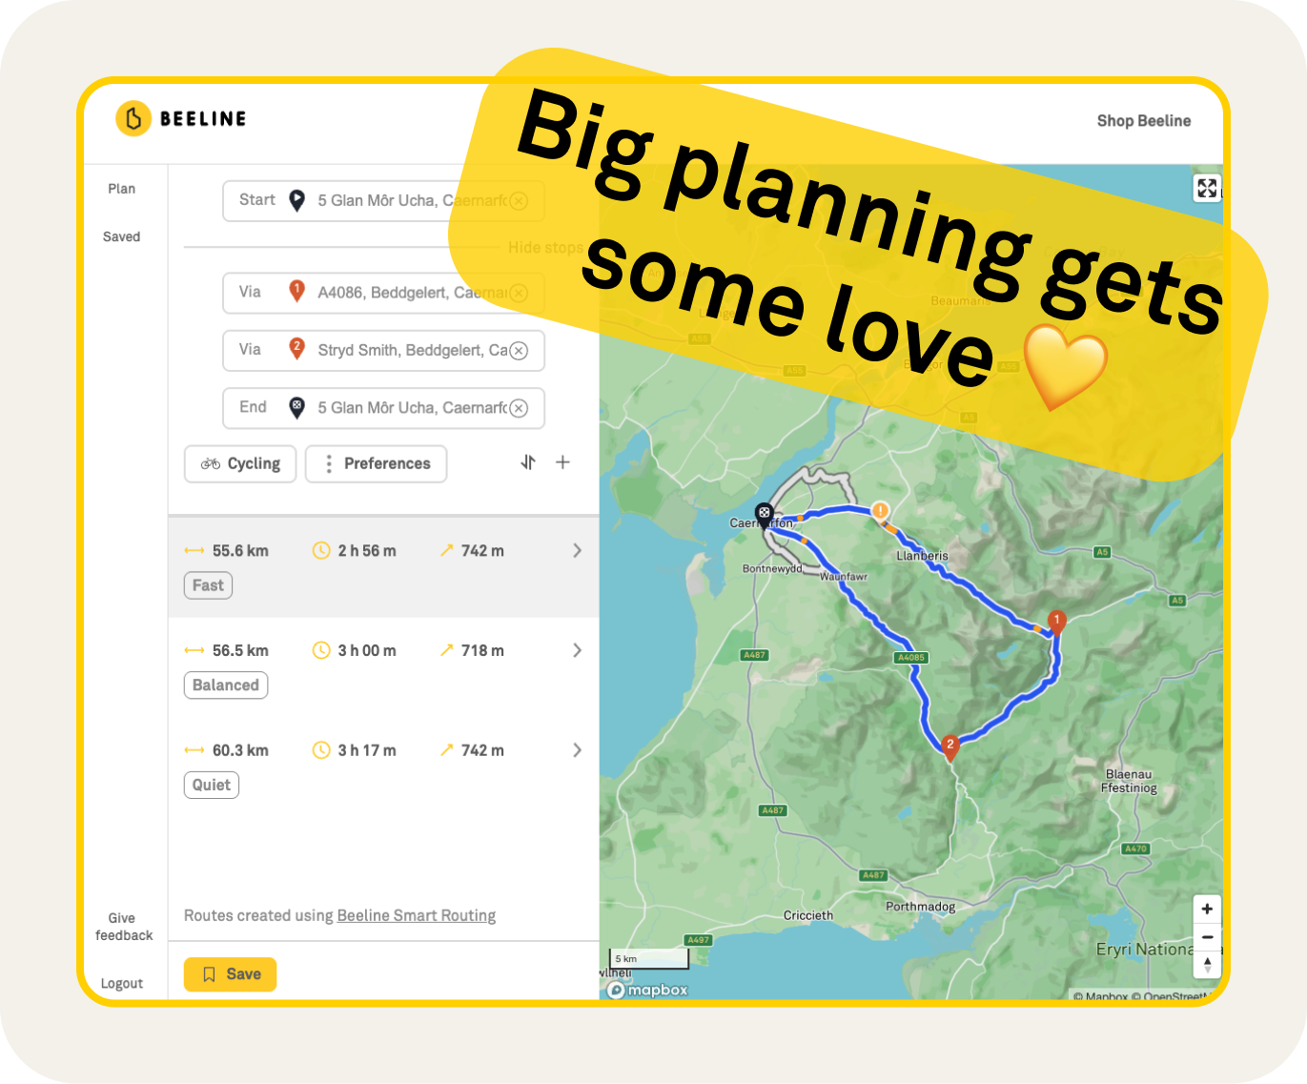Expand the 56.5 km Balanced route details

click(x=577, y=650)
